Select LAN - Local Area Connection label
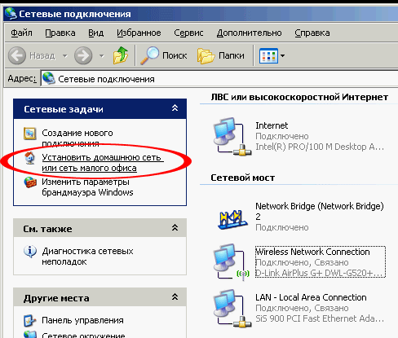Image resolution: width=398 pixels, height=338 pixels. 311,297
